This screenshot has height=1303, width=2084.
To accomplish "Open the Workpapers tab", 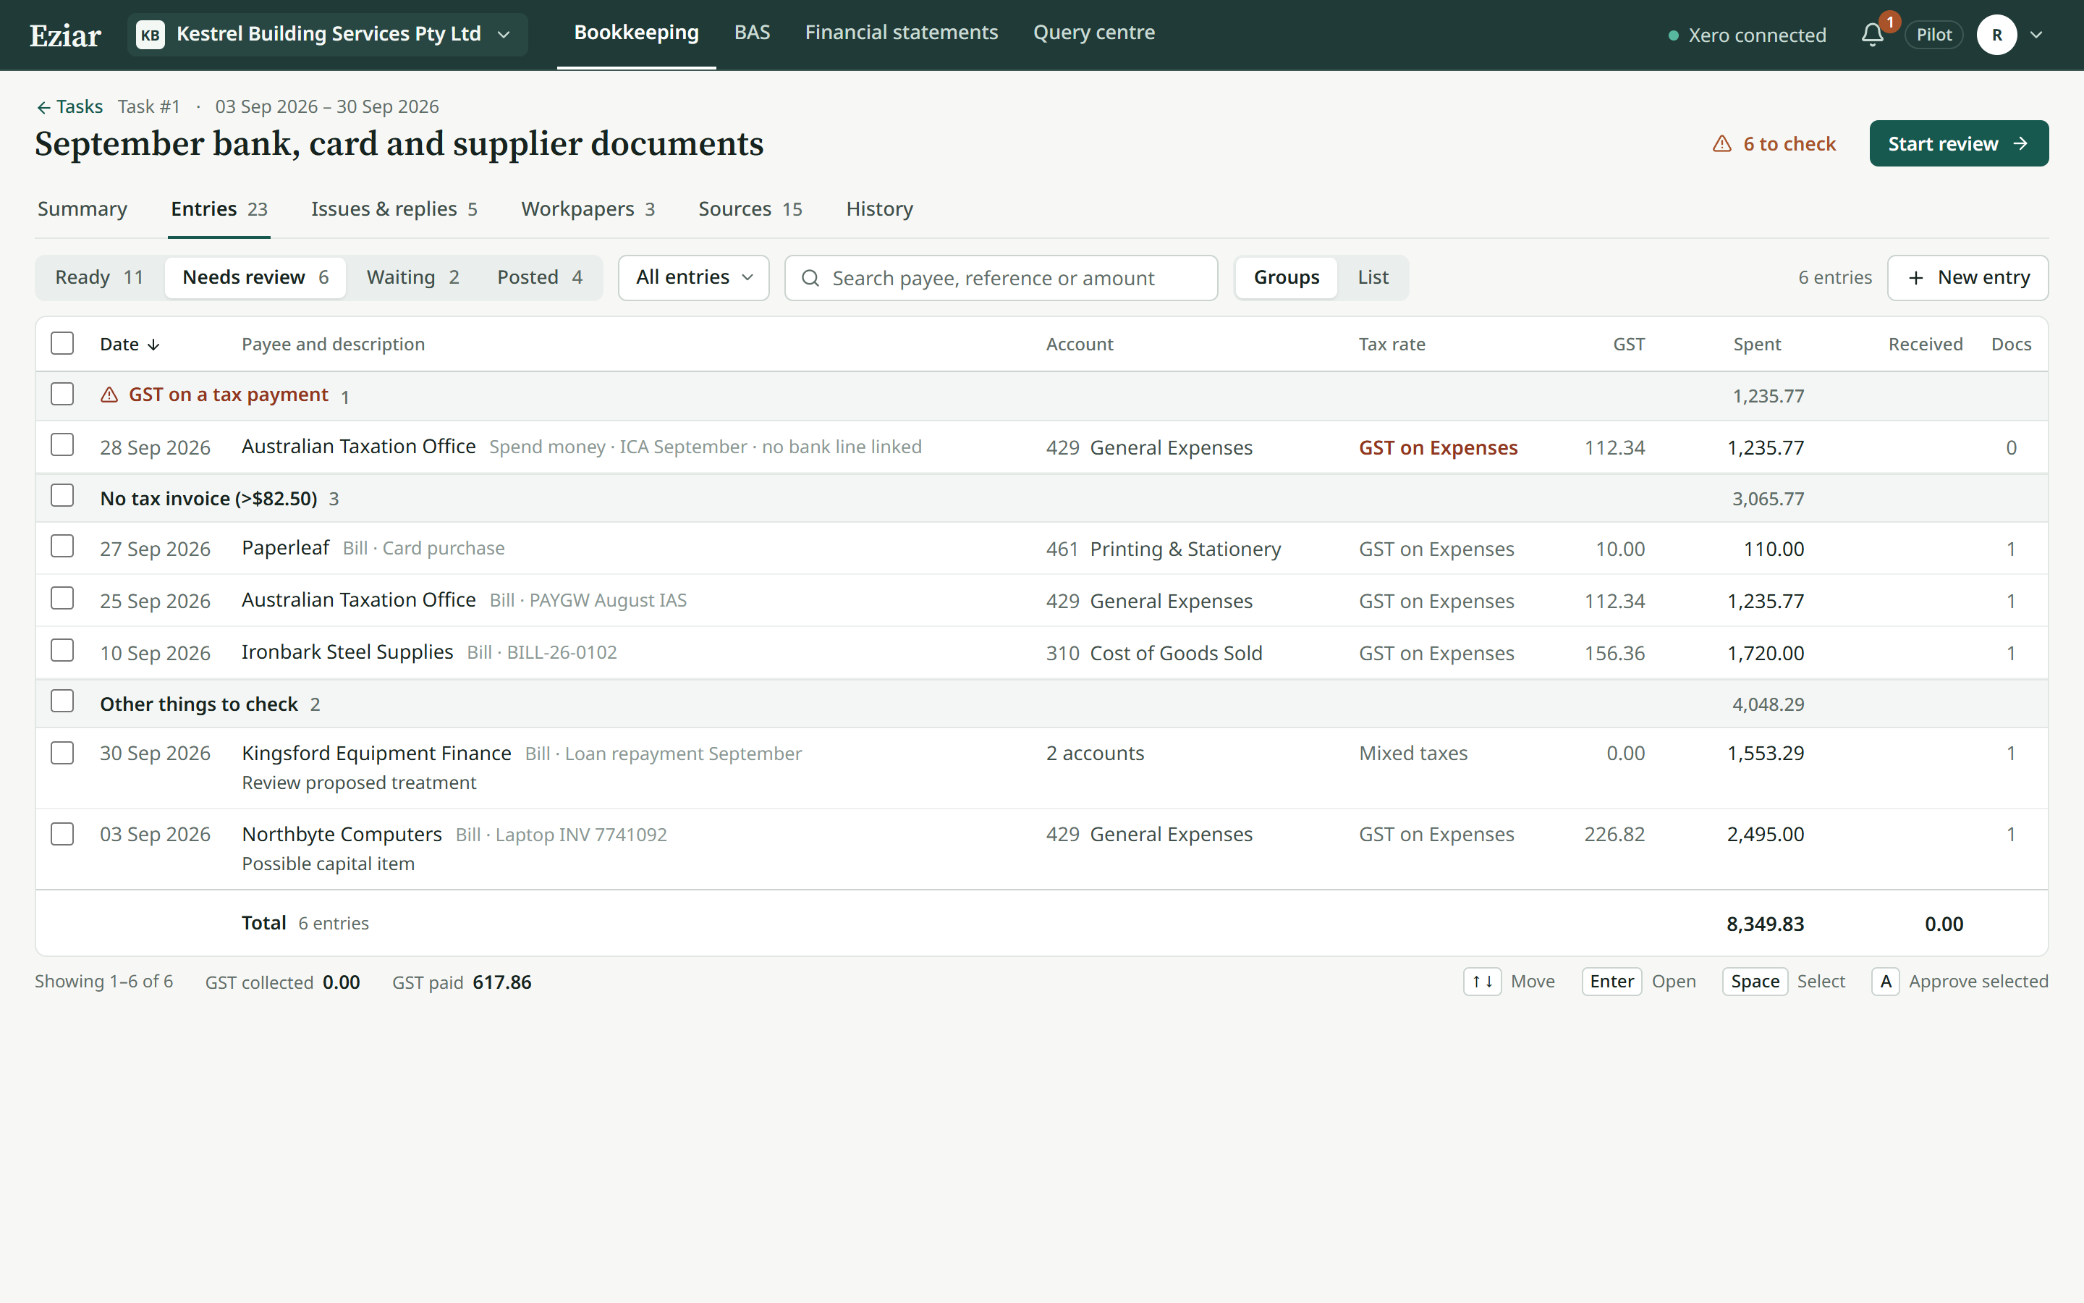I will pyautogui.click(x=588, y=208).
